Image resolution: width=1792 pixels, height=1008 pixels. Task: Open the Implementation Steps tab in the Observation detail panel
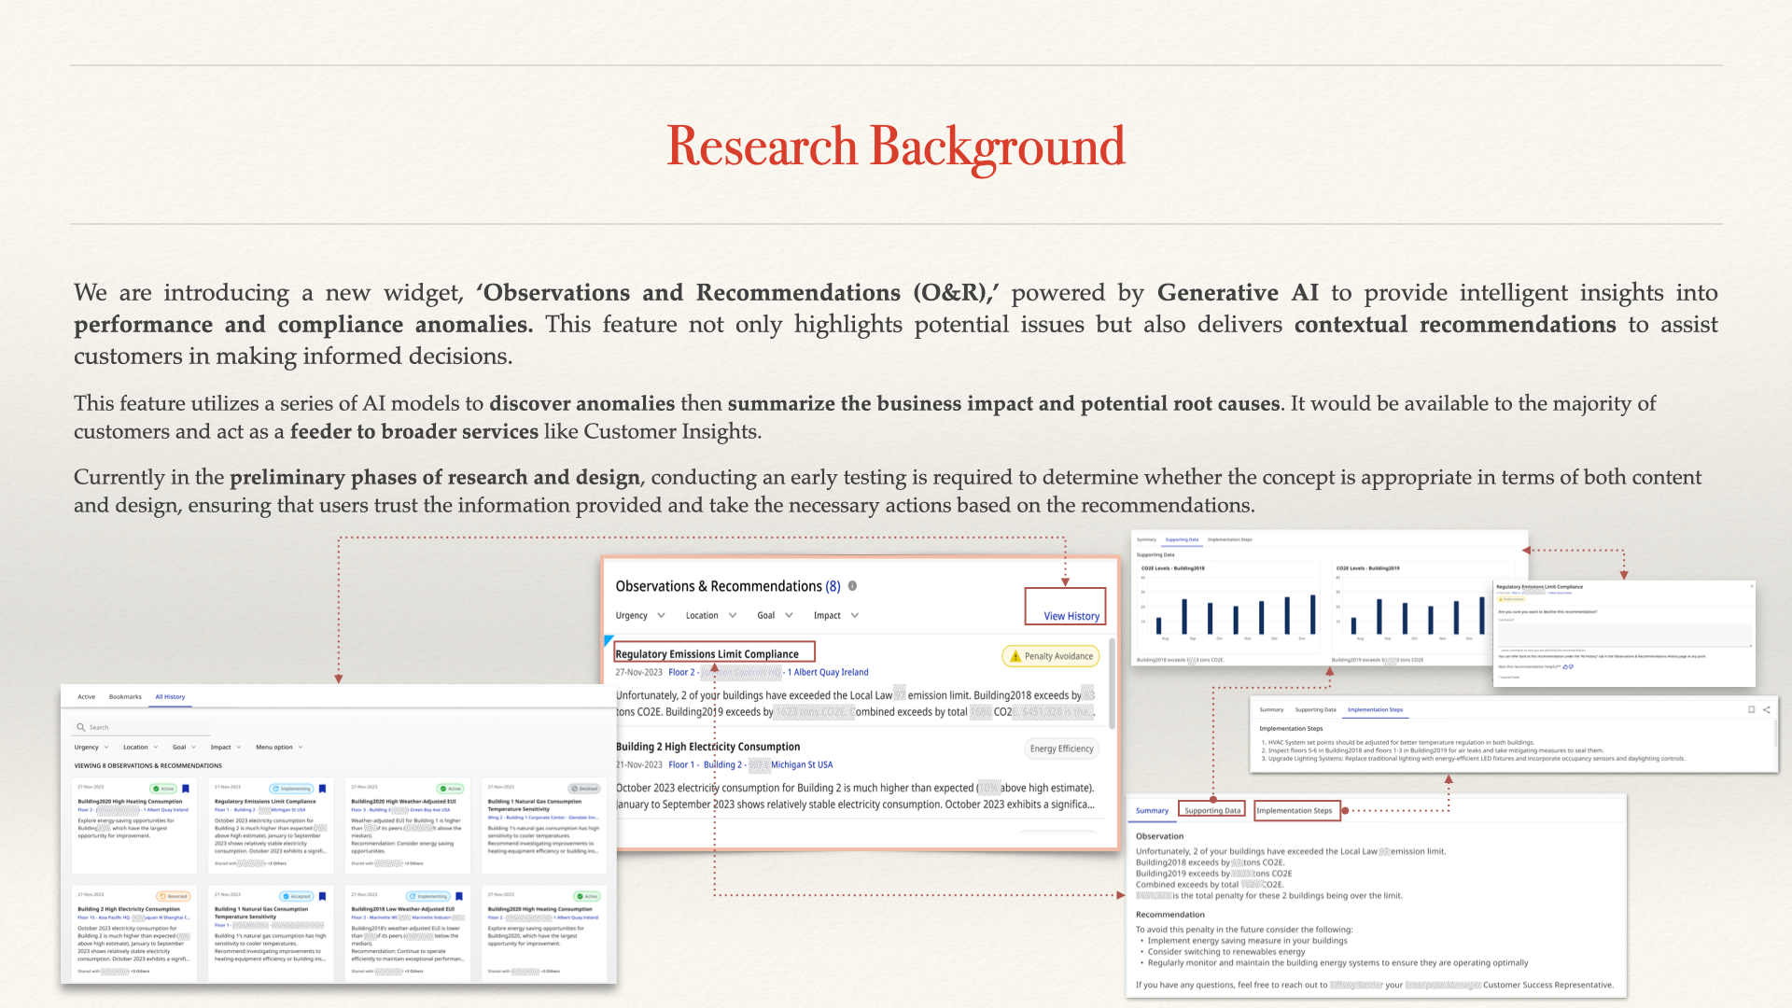(1295, 810)
